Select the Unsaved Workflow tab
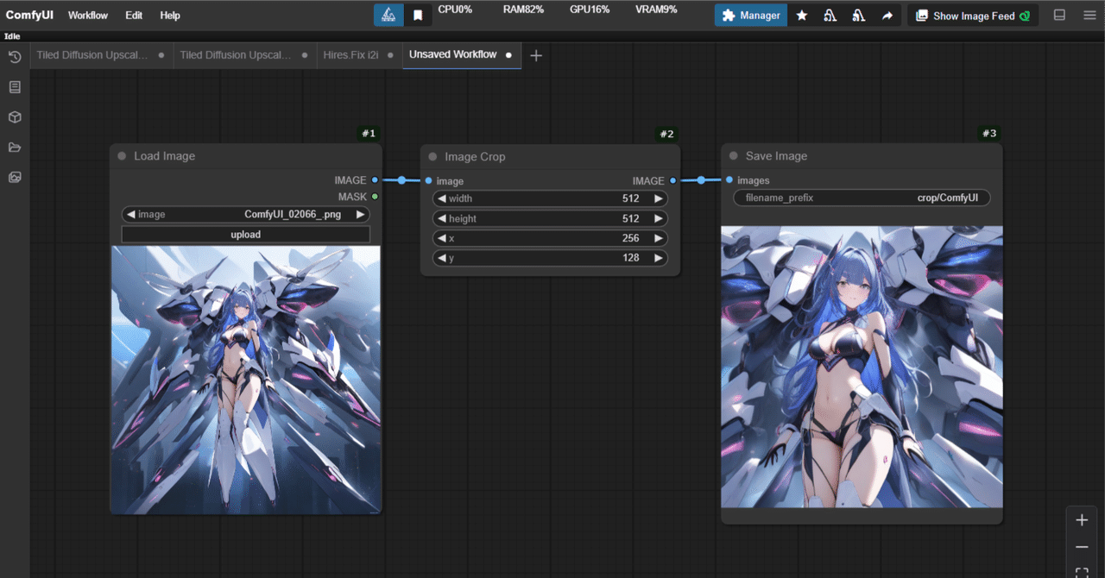Viewport: 1105px width, 578px height. tap(462, 55)
